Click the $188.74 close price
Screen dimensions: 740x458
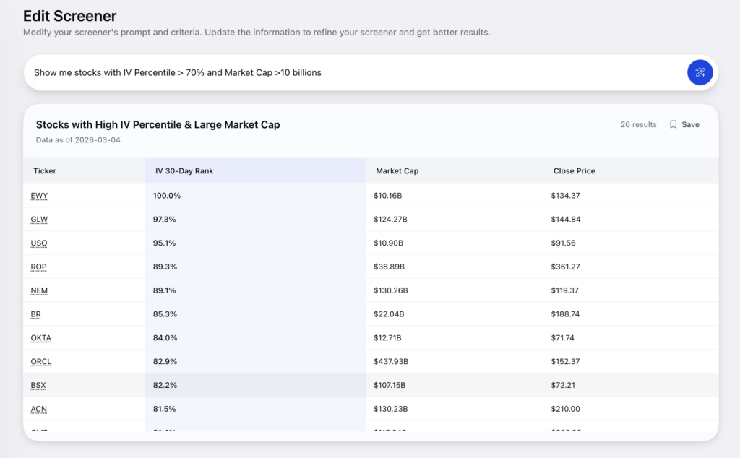point(565,314)
